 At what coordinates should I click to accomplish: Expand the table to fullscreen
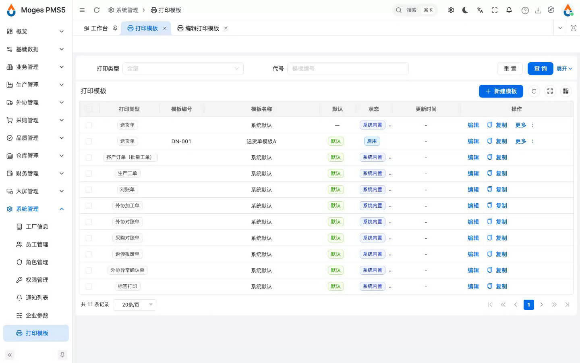(x=550, y=91)
